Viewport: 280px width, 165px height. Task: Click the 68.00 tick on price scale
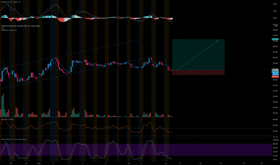coord(275,46)
